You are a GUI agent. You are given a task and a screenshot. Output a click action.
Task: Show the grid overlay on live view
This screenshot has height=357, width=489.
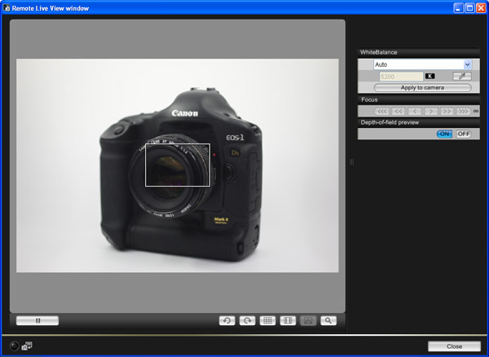pyautogui.click(x=267, y=320)
